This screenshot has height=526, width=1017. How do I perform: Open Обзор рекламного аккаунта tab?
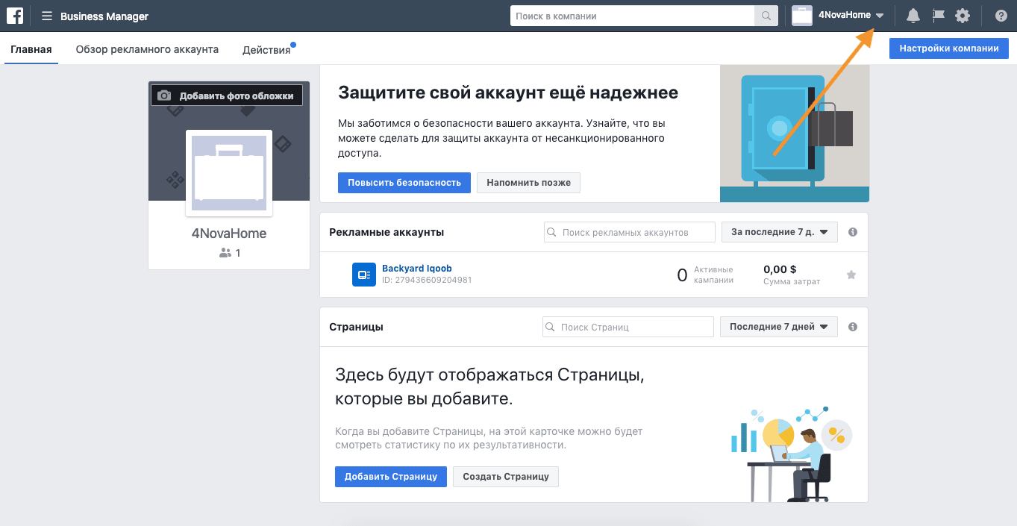[x=147, y=49]
